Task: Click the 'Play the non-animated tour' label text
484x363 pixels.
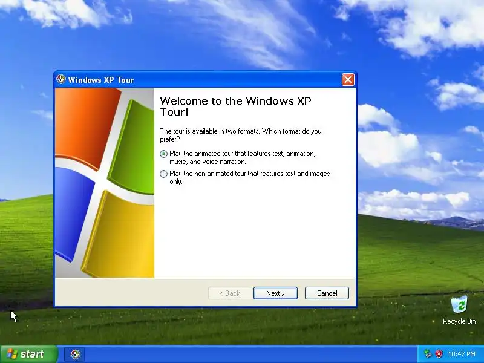Action: (249, 177)
